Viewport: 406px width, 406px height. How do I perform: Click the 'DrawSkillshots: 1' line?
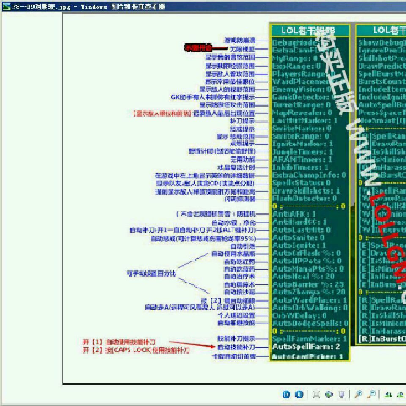(x=306, y=191)
